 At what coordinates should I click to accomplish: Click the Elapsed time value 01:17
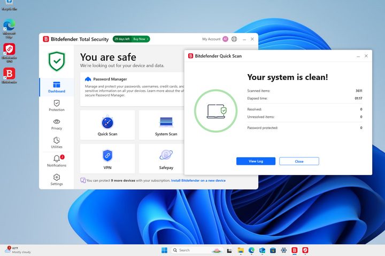click(358, 98)
